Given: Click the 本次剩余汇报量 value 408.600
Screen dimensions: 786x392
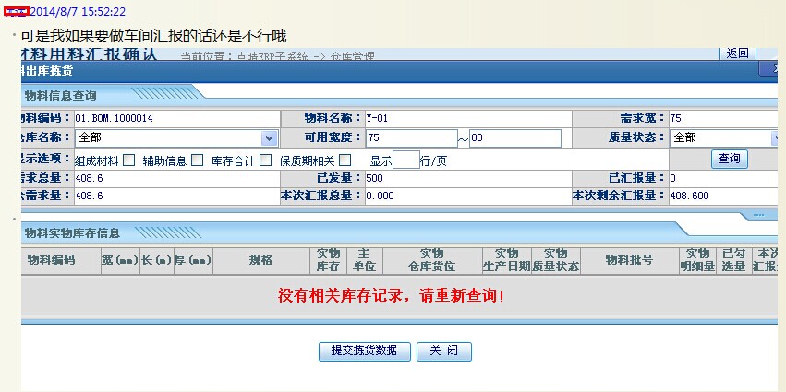Looking at the screenshot, I should pos(689,196).
